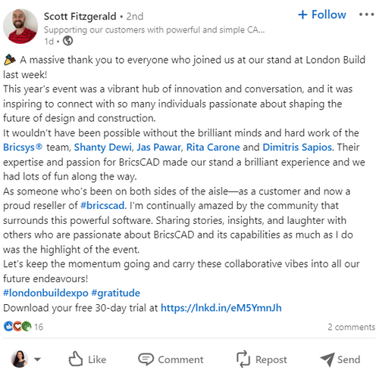Open Dimitris Sapios's profile link
The width and height of the screenshot is (379, 373).
[x=297, y=148]
